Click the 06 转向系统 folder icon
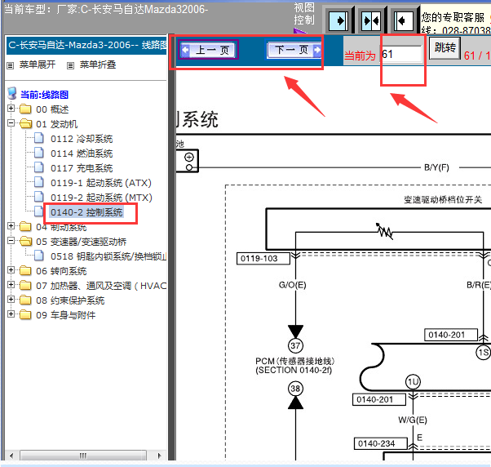The image size is (491, 467). 25,271
